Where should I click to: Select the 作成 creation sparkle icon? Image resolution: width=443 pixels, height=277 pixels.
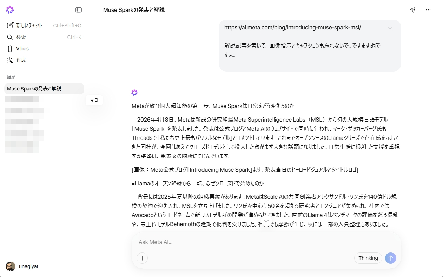coord(10,60)
